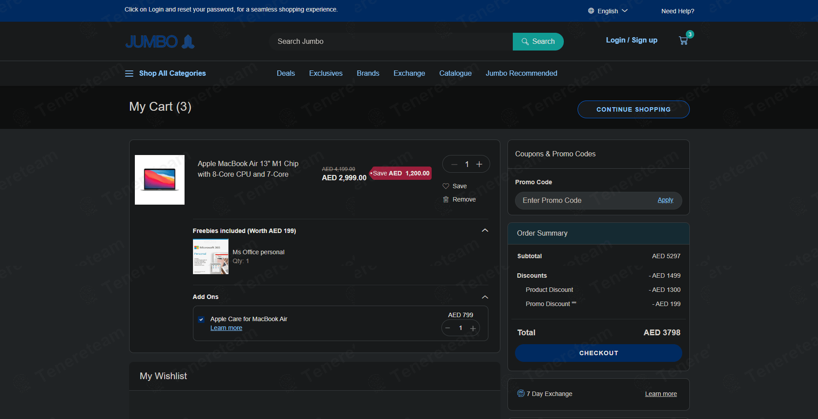Viewport: 818px width, 419px height.
Task: Click Need Help? link
Action: pyautogui.click(x=677, y=11)
